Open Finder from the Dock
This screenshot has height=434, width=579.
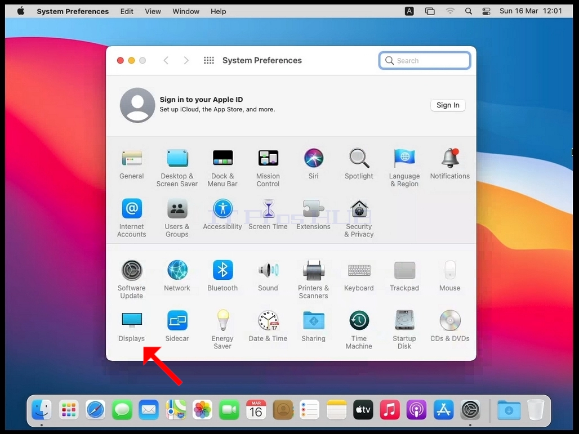click(x=41, y=410)
